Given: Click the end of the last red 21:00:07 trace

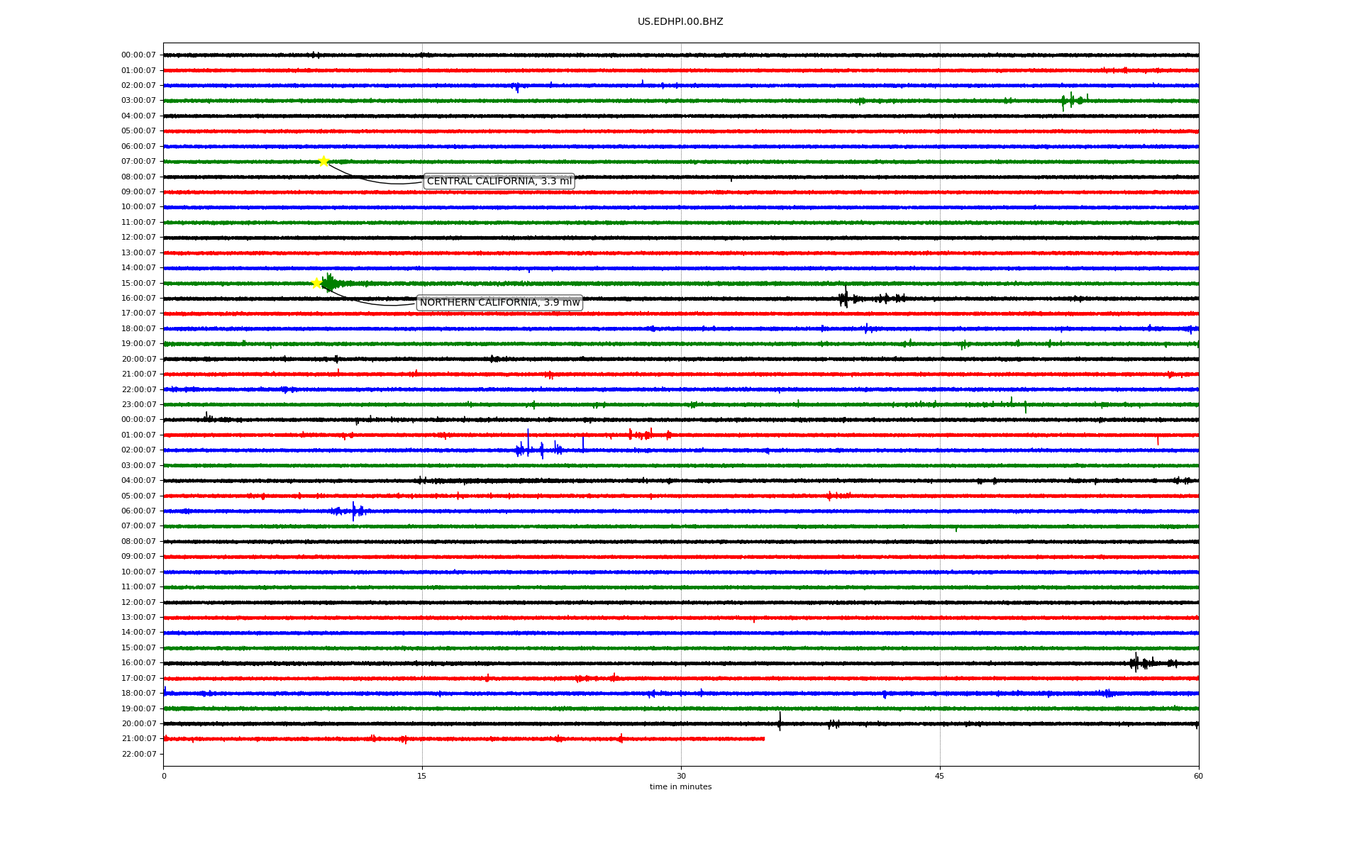Looking at the screenshot, I should click(x=763, y=739).
